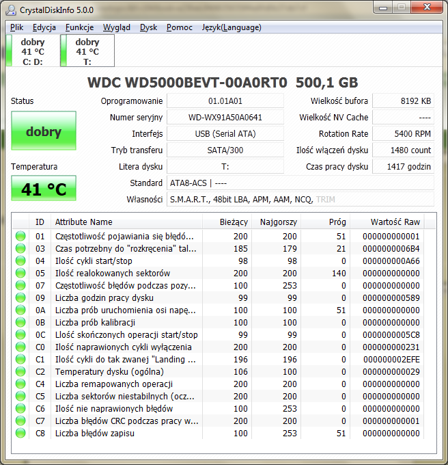Select the Liczba godzin pracy dysku row name
This screenshot has width=448, height=465.
click(104, 297)
